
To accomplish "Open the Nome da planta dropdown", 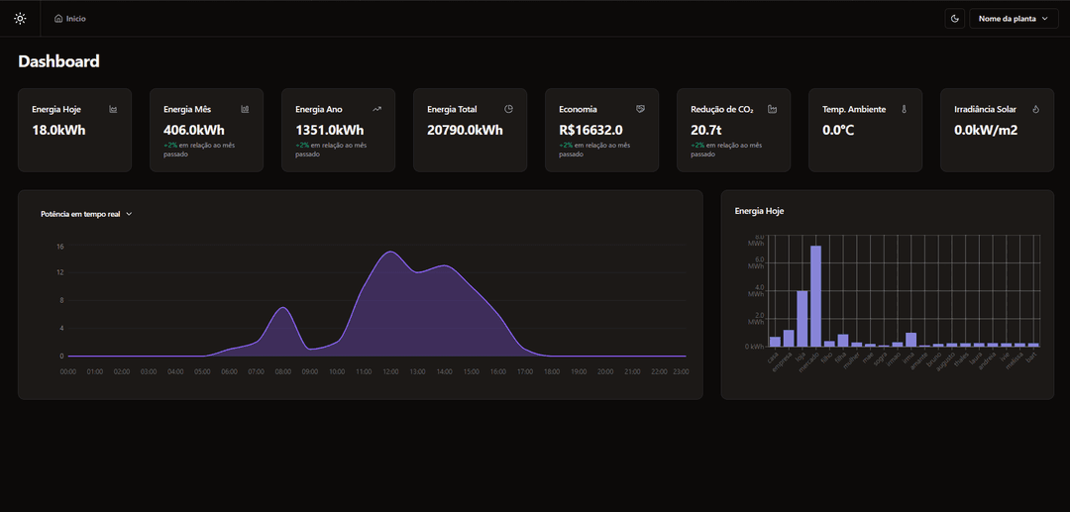I will 1014,19.
